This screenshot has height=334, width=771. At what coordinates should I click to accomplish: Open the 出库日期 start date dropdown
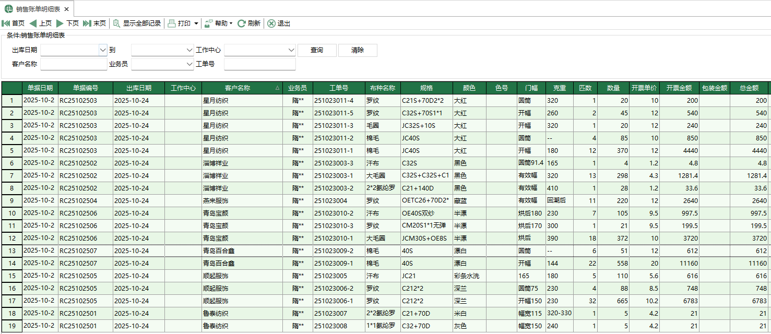(x=103, y=50)
